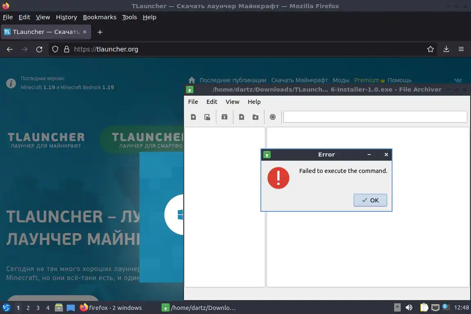Click the info icon beside Последние версии

click(x=11, y=83)
